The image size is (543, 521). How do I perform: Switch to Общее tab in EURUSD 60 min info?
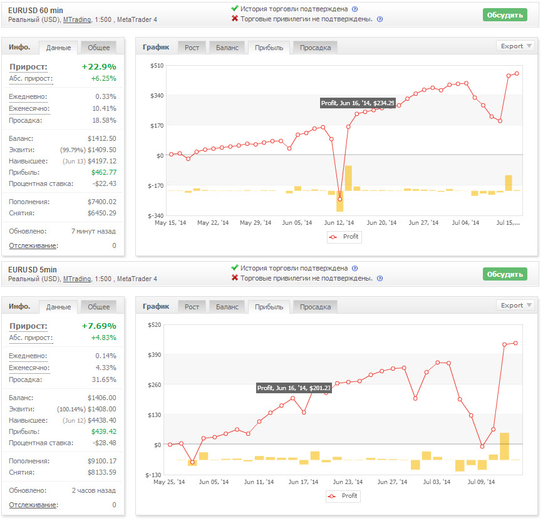tap(99, 48)
